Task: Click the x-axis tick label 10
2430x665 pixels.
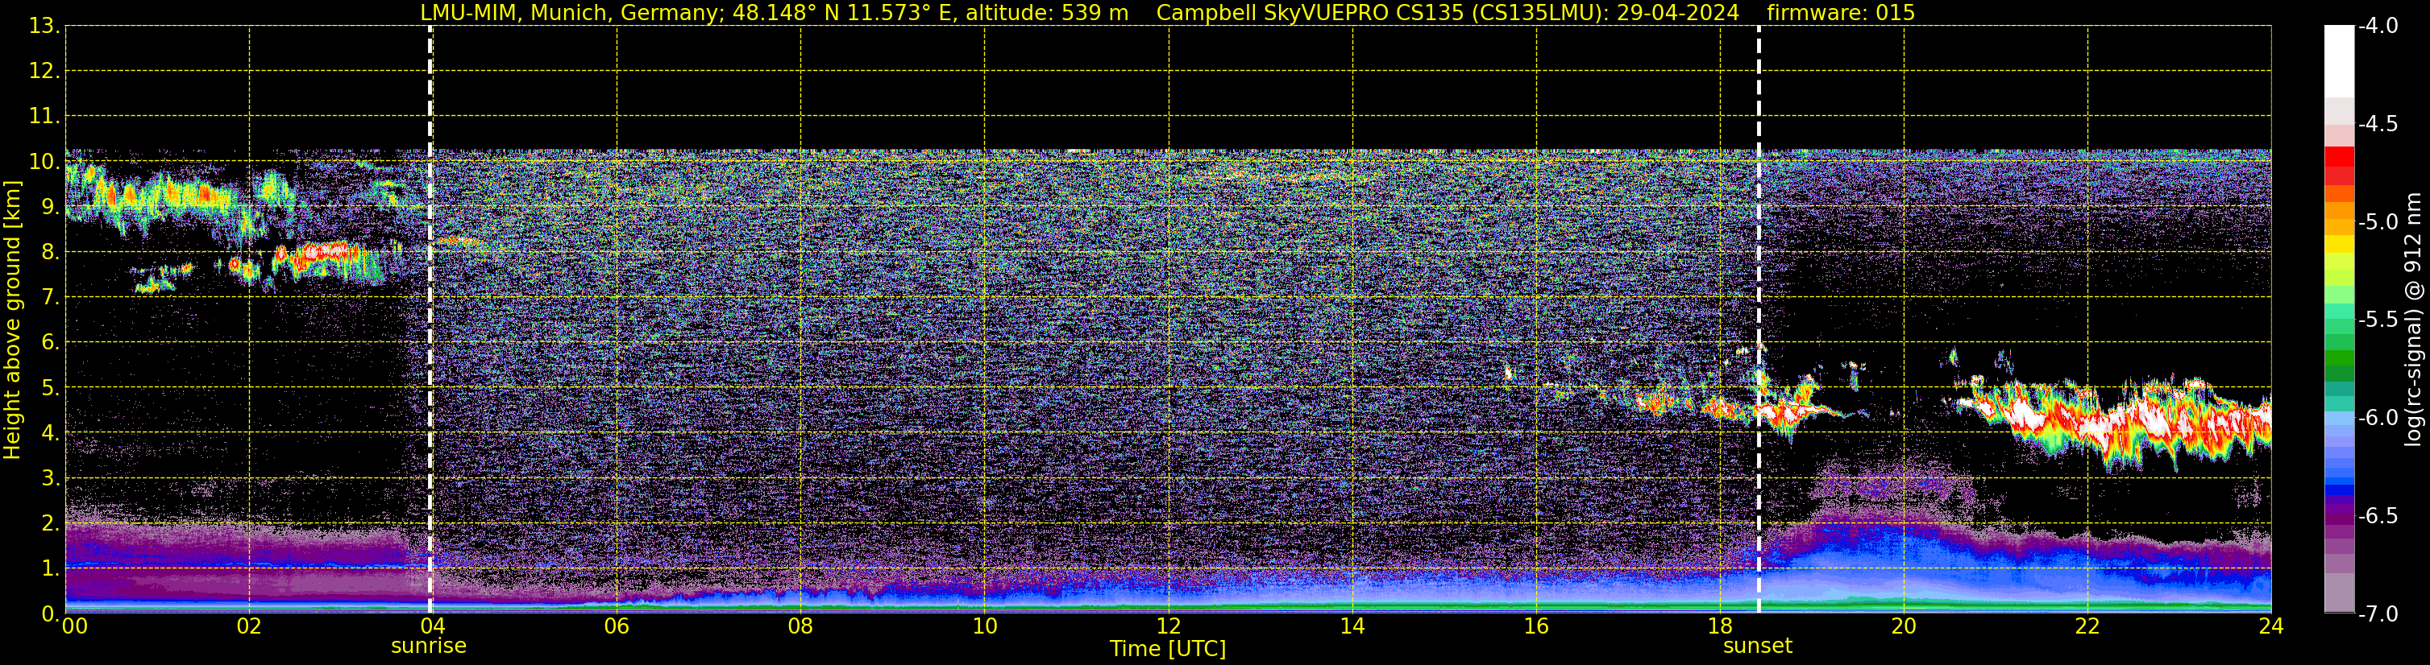Action: 985,626
